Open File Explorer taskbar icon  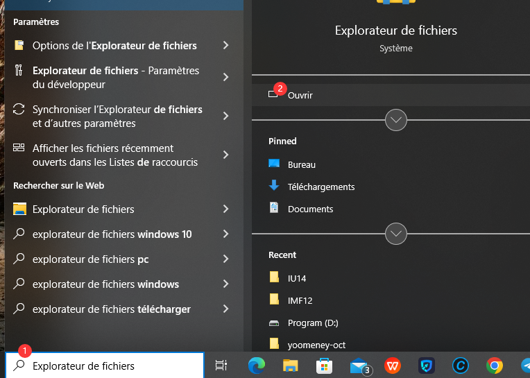[x=291, y=366]
